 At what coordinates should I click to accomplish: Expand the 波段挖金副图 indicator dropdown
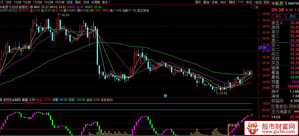[2, 100]
